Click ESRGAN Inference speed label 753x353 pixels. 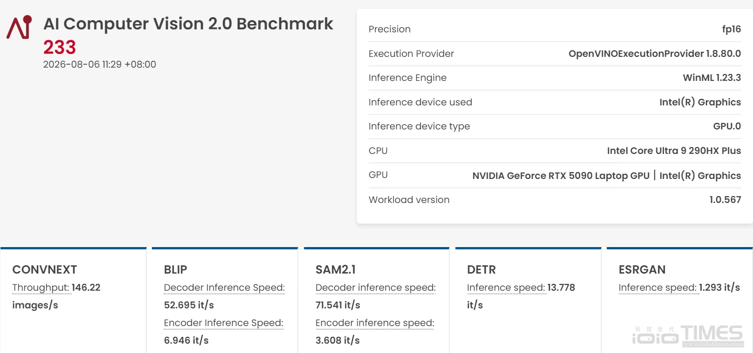pos(657,287)
